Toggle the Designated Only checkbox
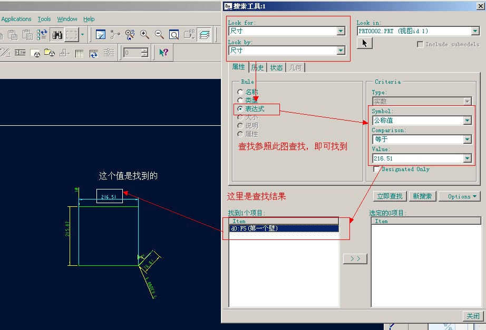Viewport: 486px width, 330px height. tap(376, 169)
